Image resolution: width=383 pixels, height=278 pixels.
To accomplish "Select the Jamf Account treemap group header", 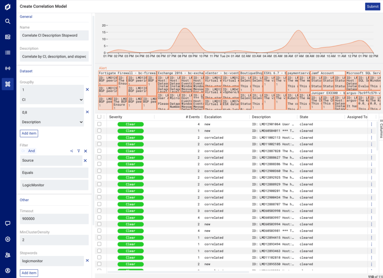I will click(328, 73).
